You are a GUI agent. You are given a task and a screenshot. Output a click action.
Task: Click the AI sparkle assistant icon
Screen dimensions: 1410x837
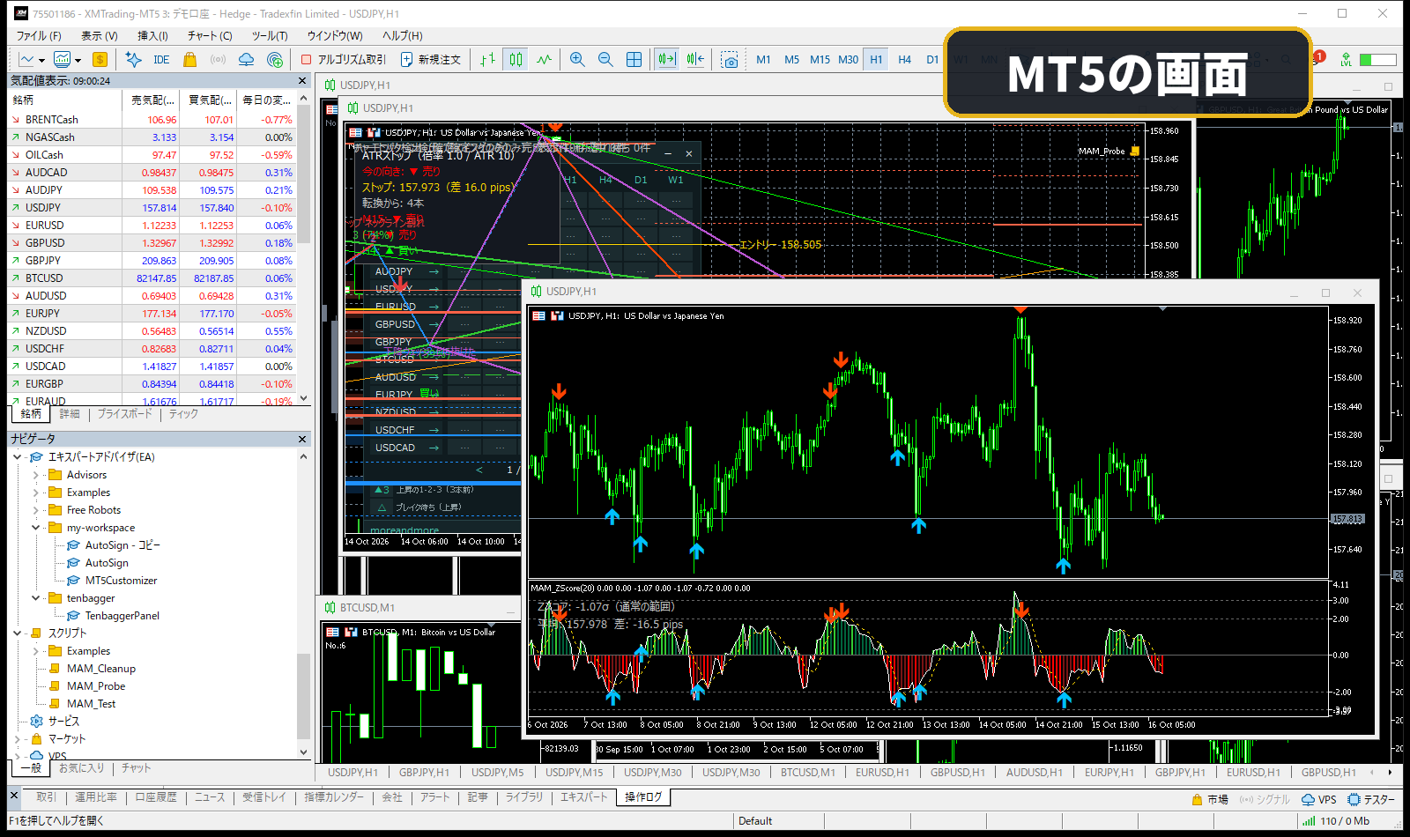(133, 60)
